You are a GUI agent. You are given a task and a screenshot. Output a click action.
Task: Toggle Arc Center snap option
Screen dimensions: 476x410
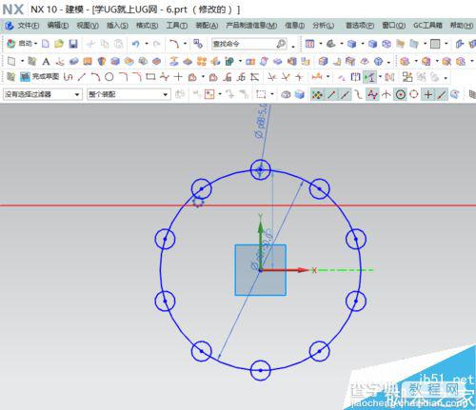401,94
